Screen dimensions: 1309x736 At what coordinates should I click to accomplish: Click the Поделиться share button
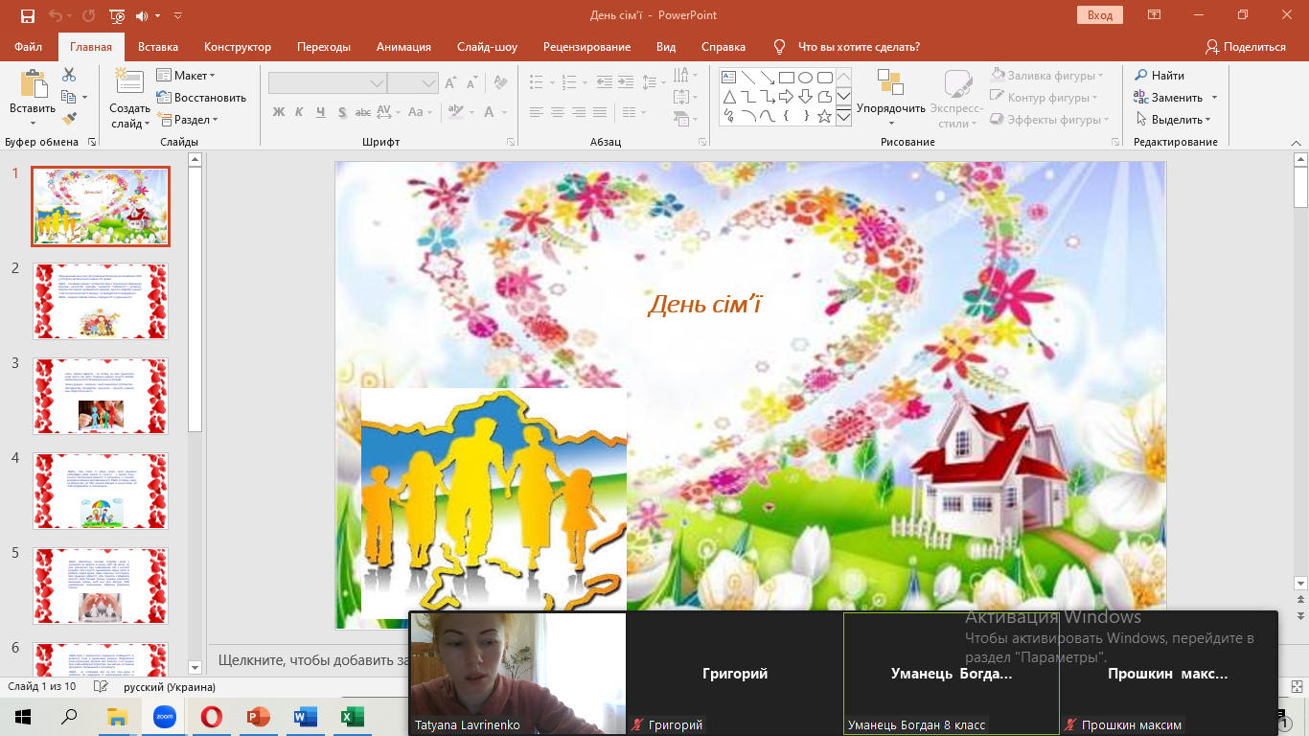(1246, 46)
